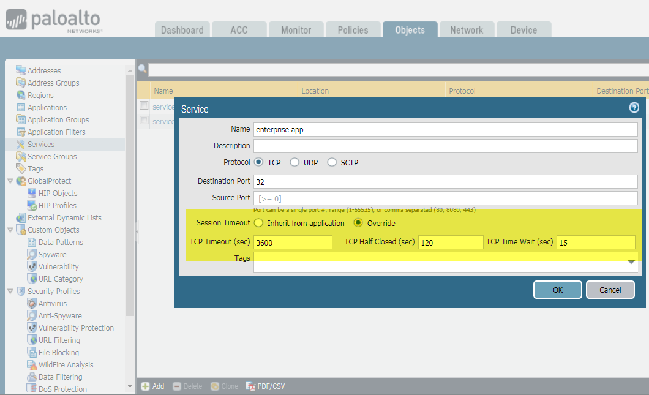Choose Inherit from application timeout option

(258, 223)
